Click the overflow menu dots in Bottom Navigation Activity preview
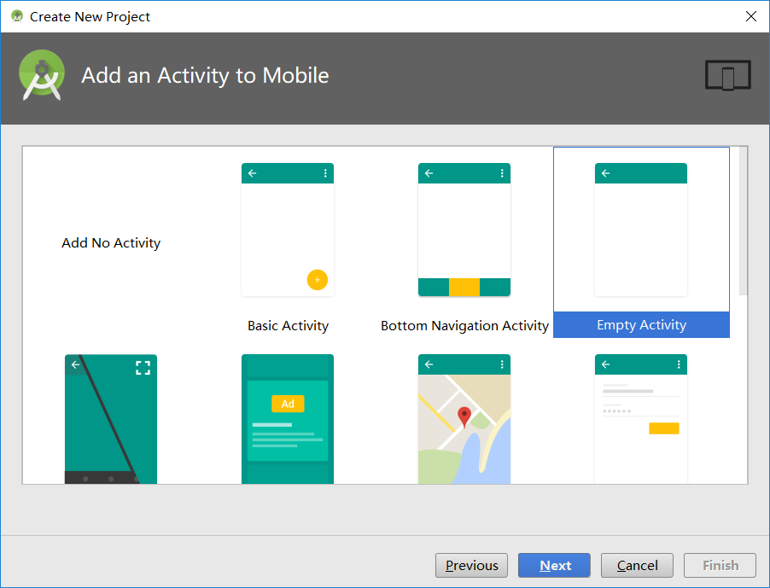Screen dimensions: 770x588 (x=501, y=172)
